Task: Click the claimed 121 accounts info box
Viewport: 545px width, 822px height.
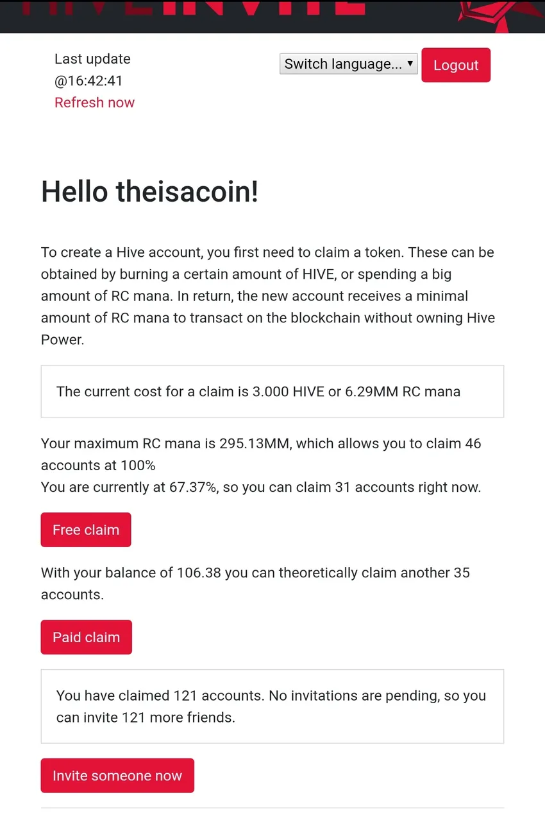Action: click(272, 706)
